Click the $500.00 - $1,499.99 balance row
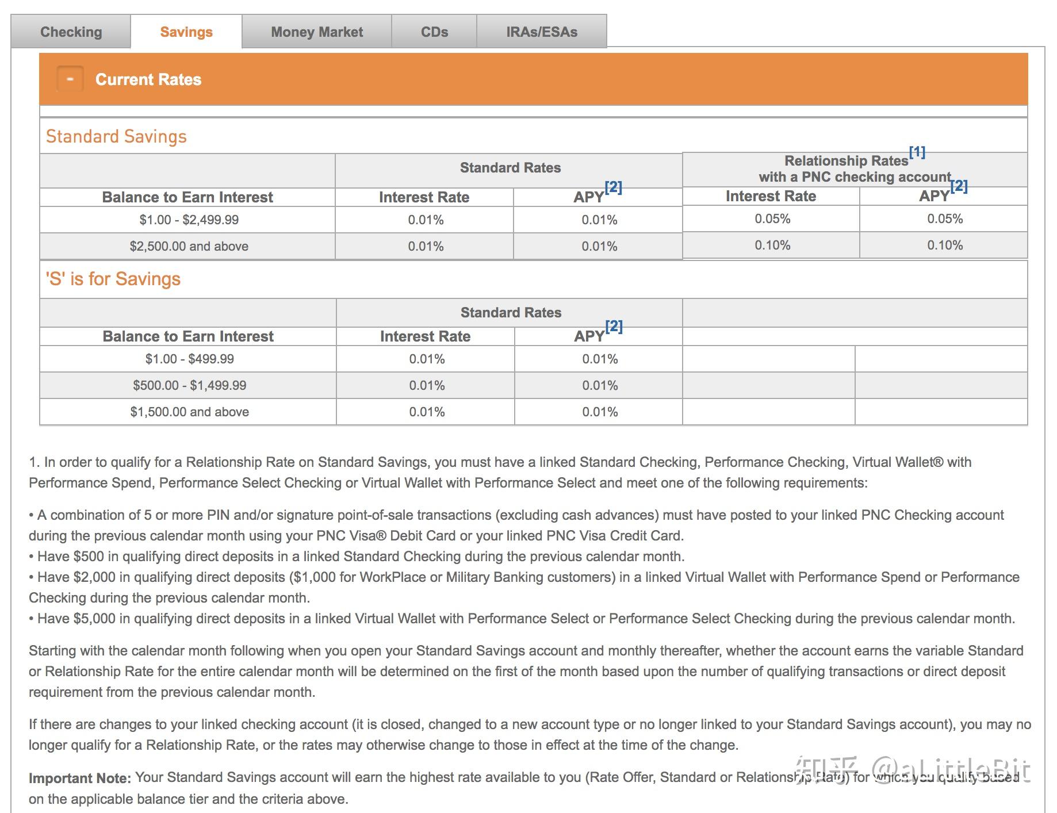The image size is (1057, 813). pos(361,385)
